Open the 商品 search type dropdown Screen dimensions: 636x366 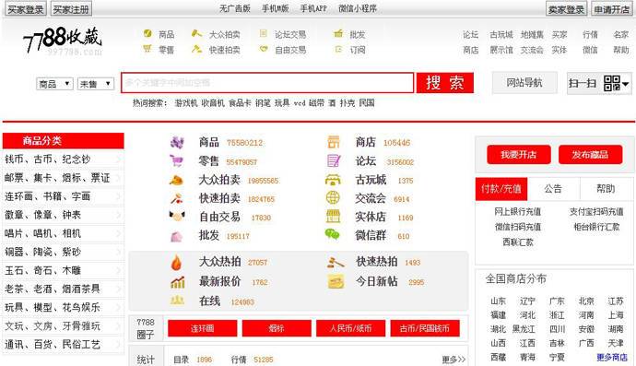54,84
